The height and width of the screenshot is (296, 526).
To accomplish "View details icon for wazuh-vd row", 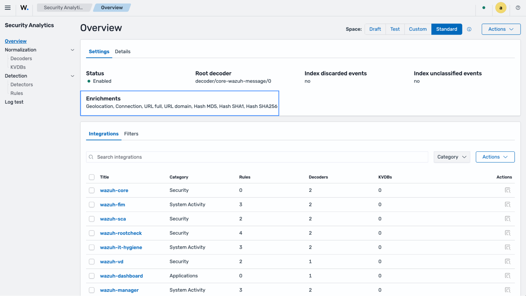I will pyautogui.click(x=508, y=261).
